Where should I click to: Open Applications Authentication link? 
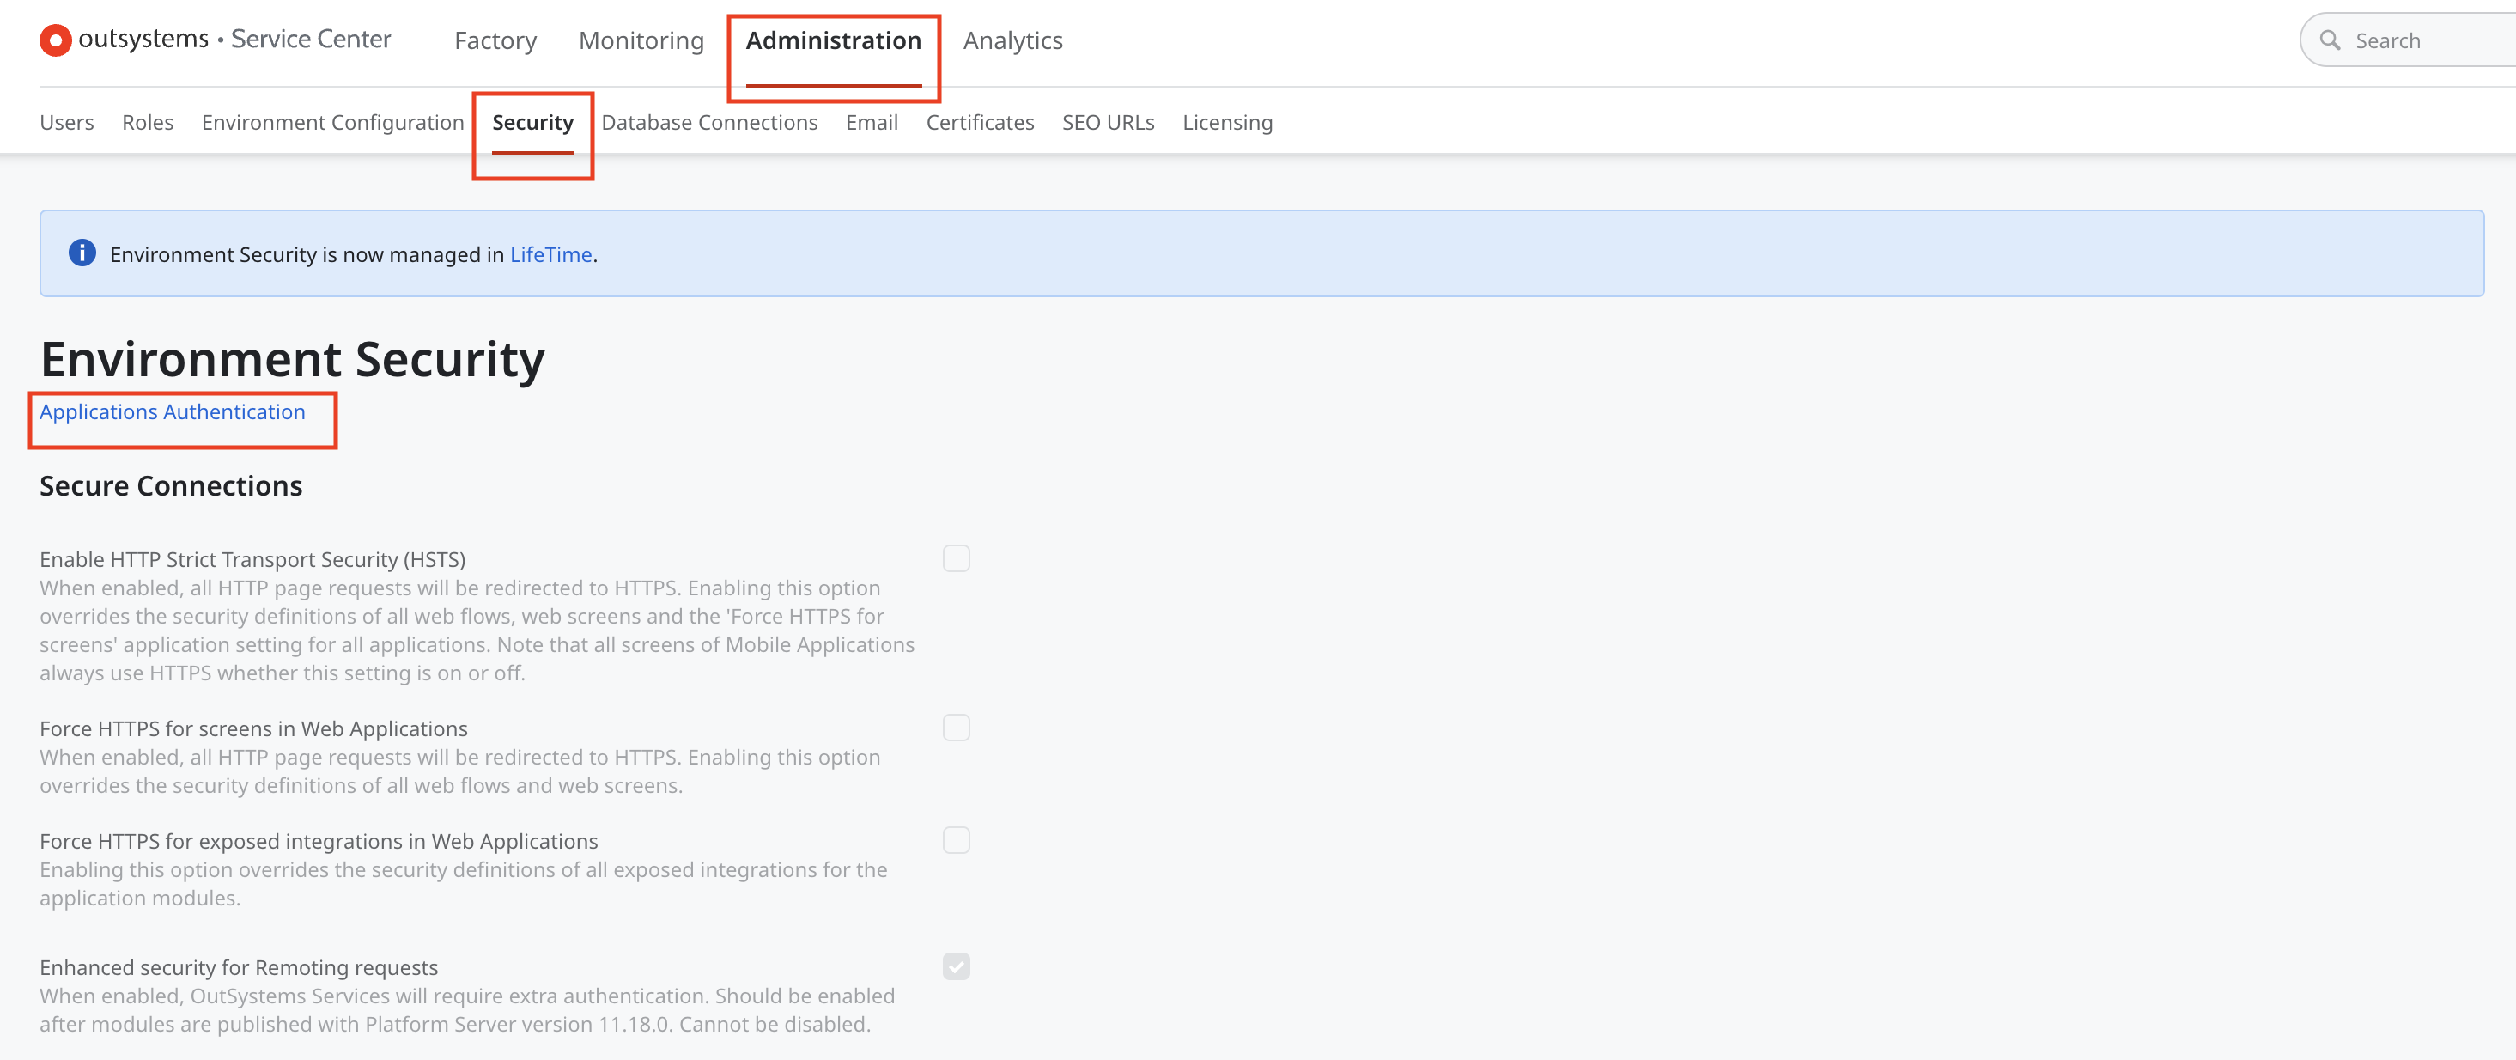[172, 411]
